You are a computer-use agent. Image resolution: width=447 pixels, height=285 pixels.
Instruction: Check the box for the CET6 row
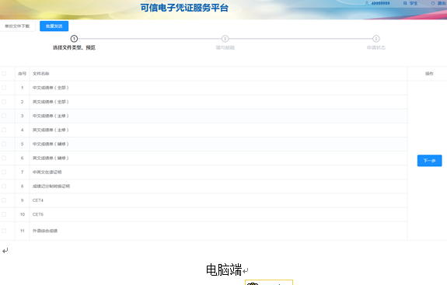4,214
